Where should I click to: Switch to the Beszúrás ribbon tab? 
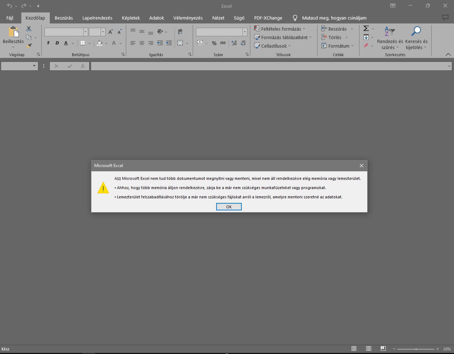pyautogui.click(x=64, y=18)
